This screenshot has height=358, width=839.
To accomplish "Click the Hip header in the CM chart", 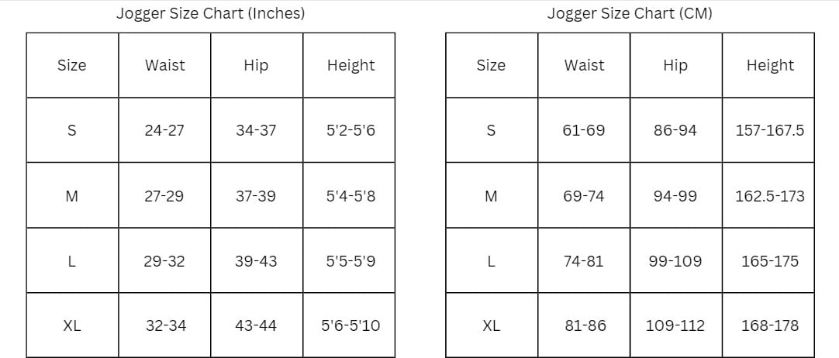I will [676, 65].
